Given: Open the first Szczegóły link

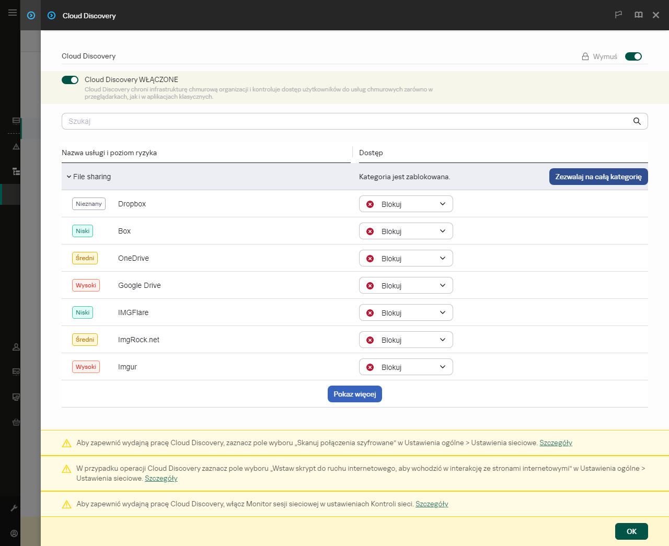Looking at the screenshot, I should (x=556, y=443).
